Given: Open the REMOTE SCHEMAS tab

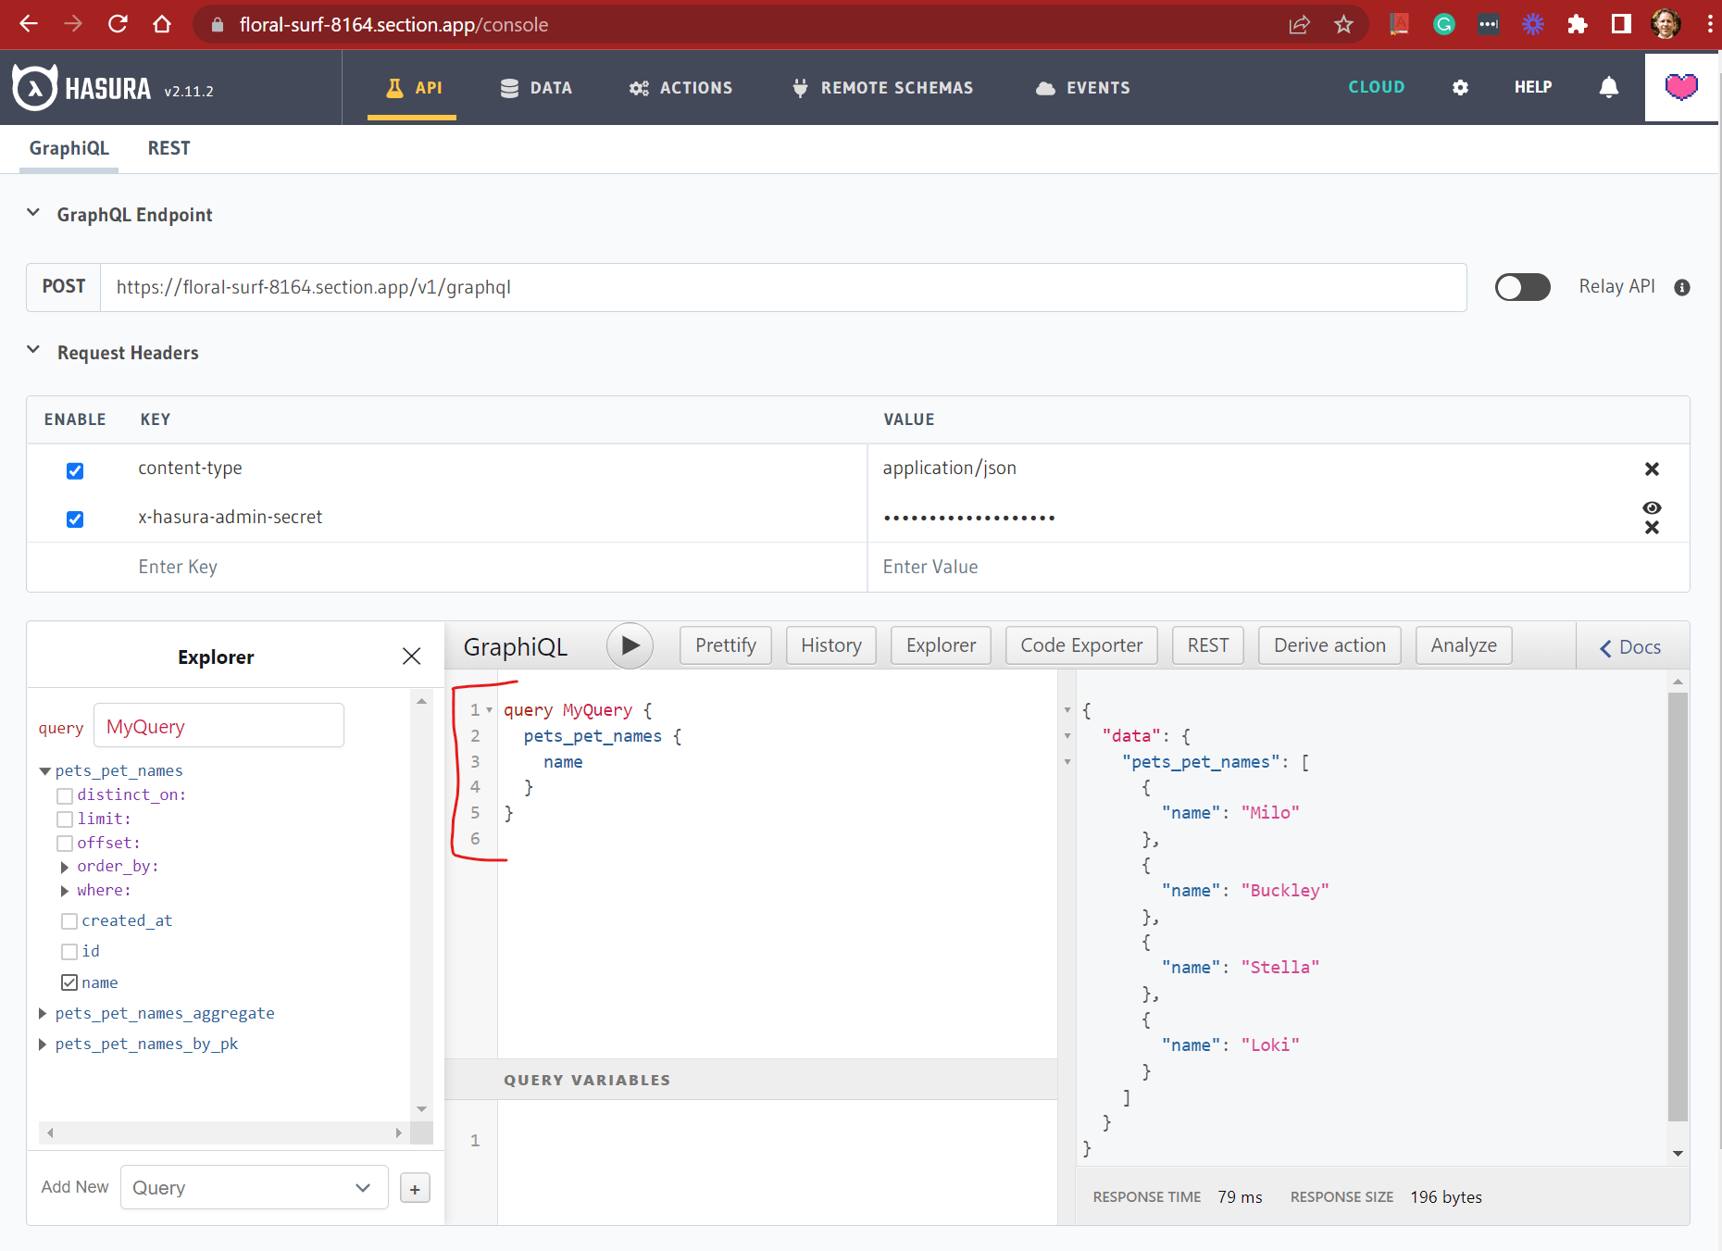Looking at the screenshot, I should (x=882, y=88).
